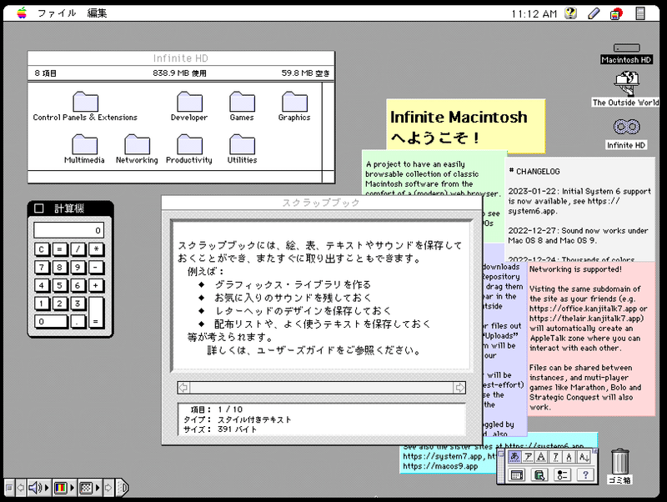667x502 pixels.
Task: Click the small square box at control strip's left end
Action: tap(9, 488)
